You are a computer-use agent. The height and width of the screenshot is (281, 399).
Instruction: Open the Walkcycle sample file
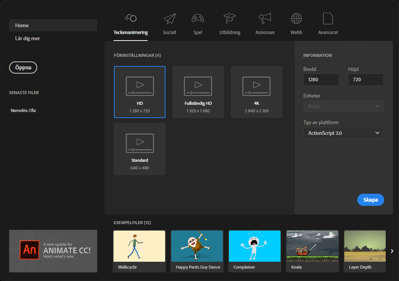pyautogui.click(x=139, y=251)
